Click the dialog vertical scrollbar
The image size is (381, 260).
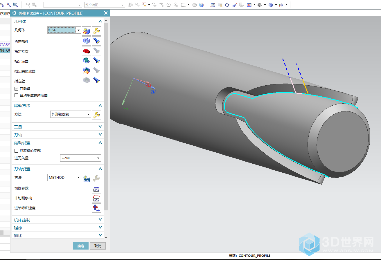click(106, 116)
